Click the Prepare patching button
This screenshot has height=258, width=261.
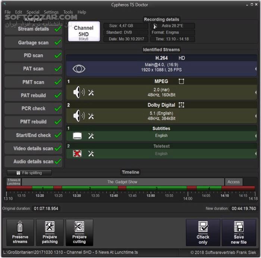[x=50, y=232]
